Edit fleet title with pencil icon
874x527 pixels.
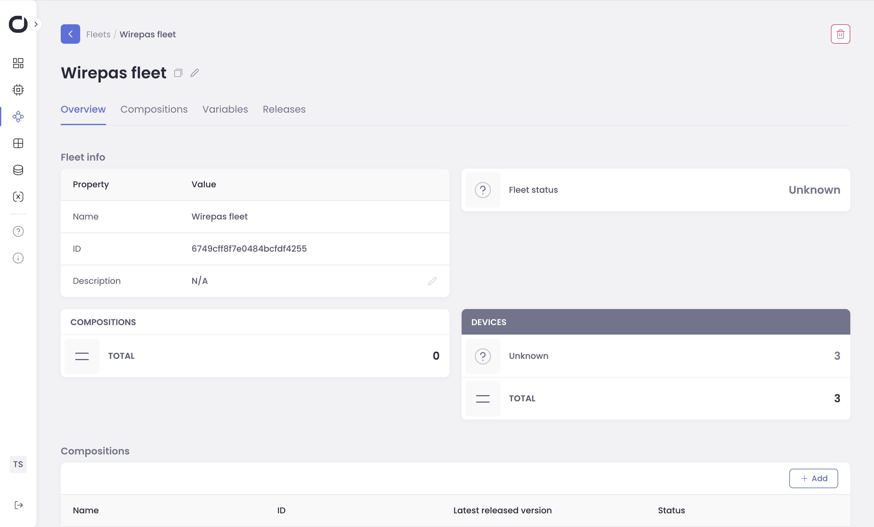pyautogui.click(x=194, y=73)
